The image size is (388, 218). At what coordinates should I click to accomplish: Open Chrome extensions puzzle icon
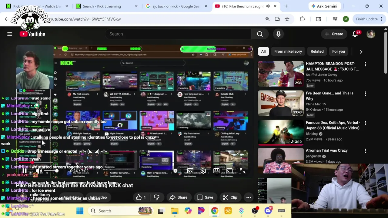pos(302,19)
